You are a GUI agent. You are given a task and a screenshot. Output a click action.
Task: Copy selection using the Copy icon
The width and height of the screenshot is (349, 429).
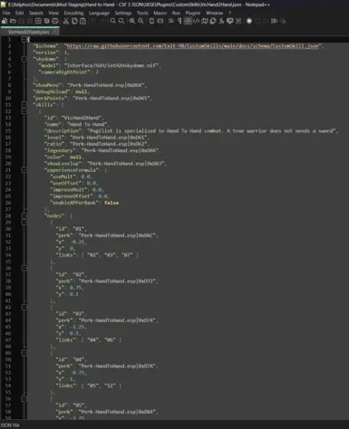[74, 21]
